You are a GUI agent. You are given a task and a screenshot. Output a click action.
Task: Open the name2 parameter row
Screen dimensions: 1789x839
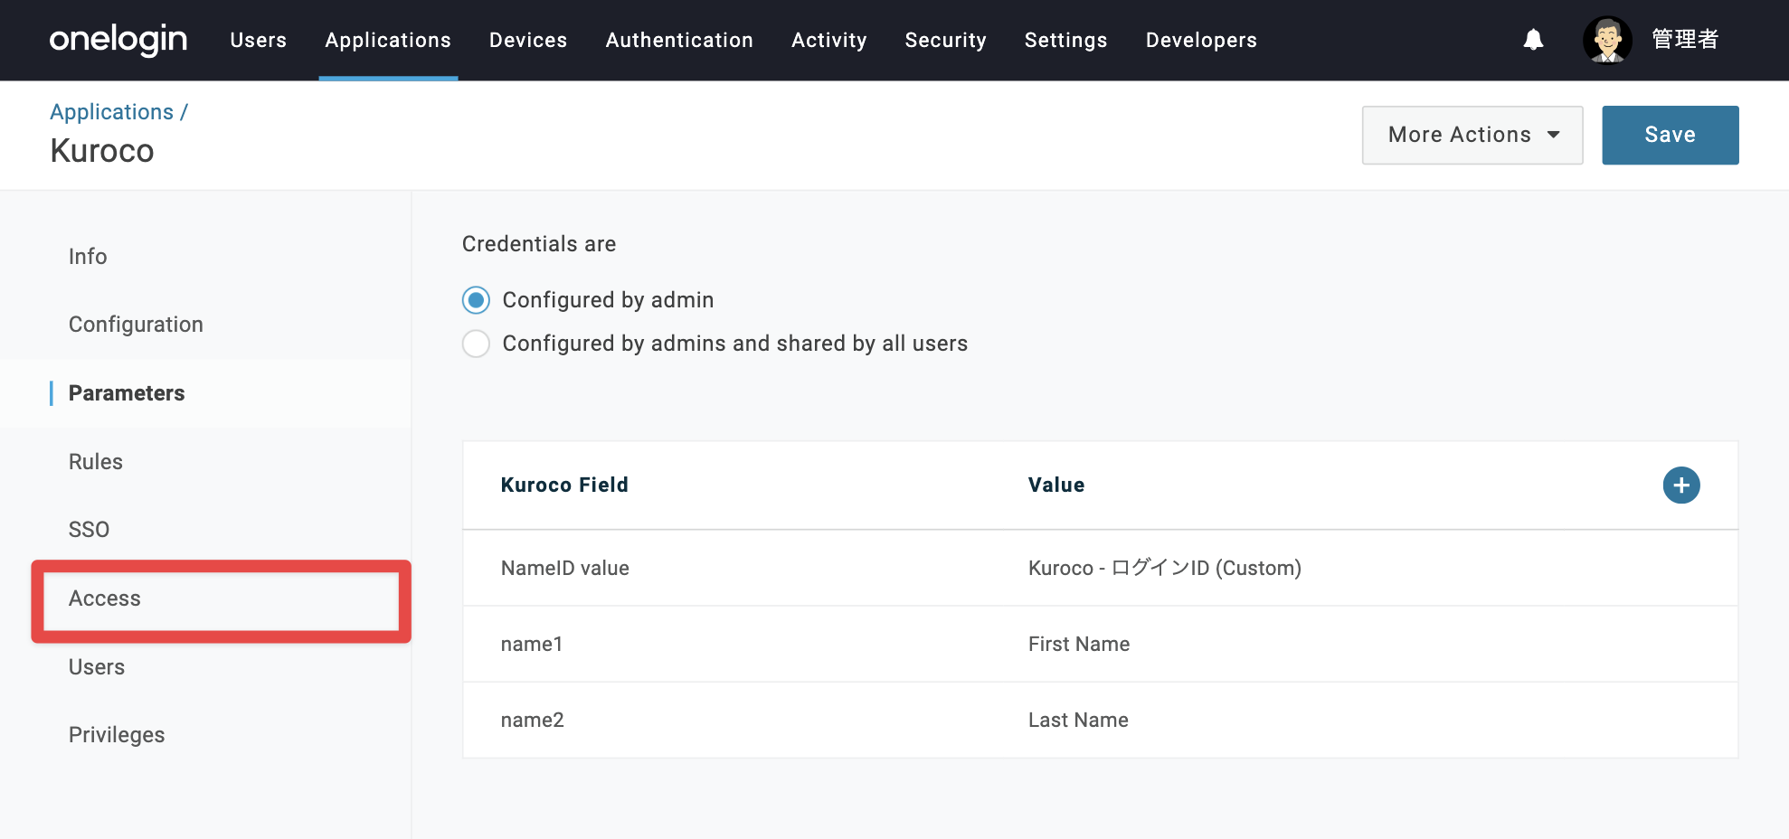pyautogui.click(x=1100, y=720)
